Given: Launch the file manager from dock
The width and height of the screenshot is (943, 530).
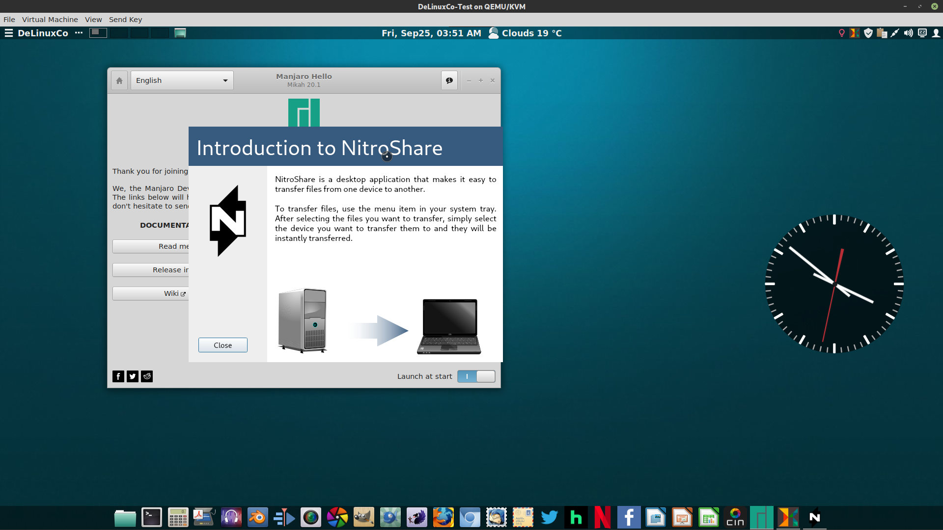Looking at the screenshot, I should 125,517.
